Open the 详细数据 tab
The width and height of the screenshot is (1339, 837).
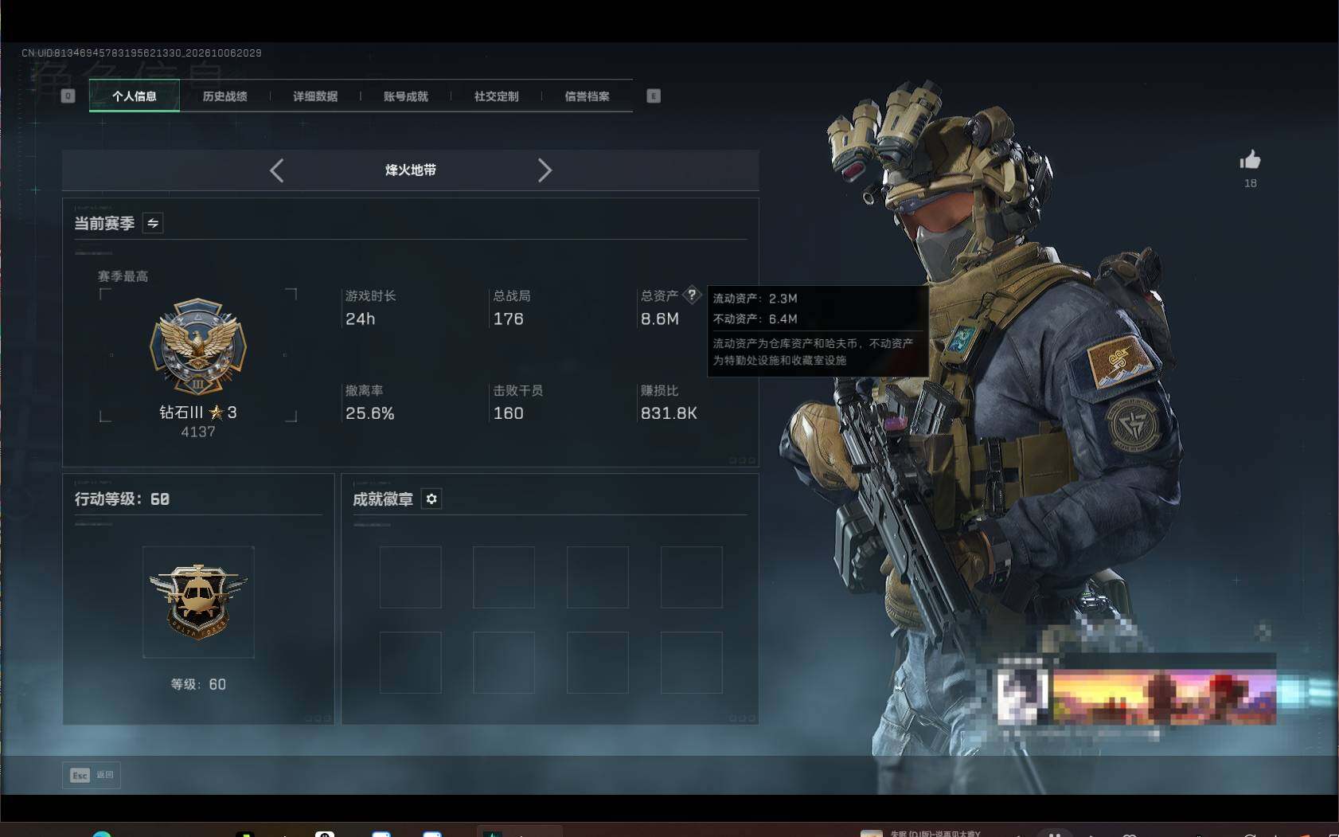[x=315, y=96]
